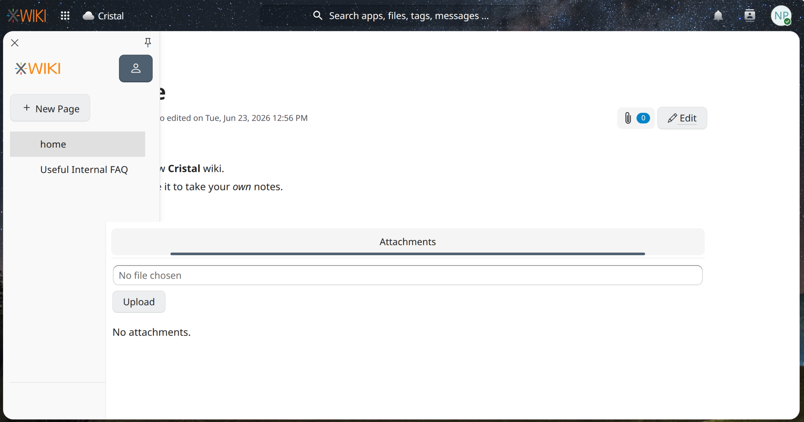Viewport: 804px width, 422px height.
Task: Open the user profile button in sidebar
Action: [x=136, y=68]
